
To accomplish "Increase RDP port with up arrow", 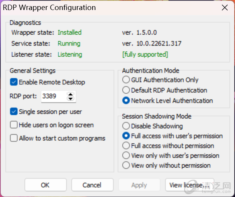I will (x=71, y=94).
